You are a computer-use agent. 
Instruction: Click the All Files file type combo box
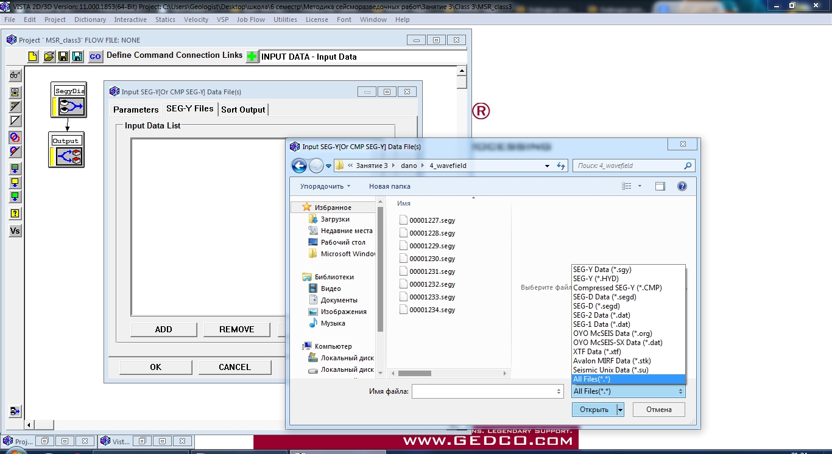(x=629, y=391)
